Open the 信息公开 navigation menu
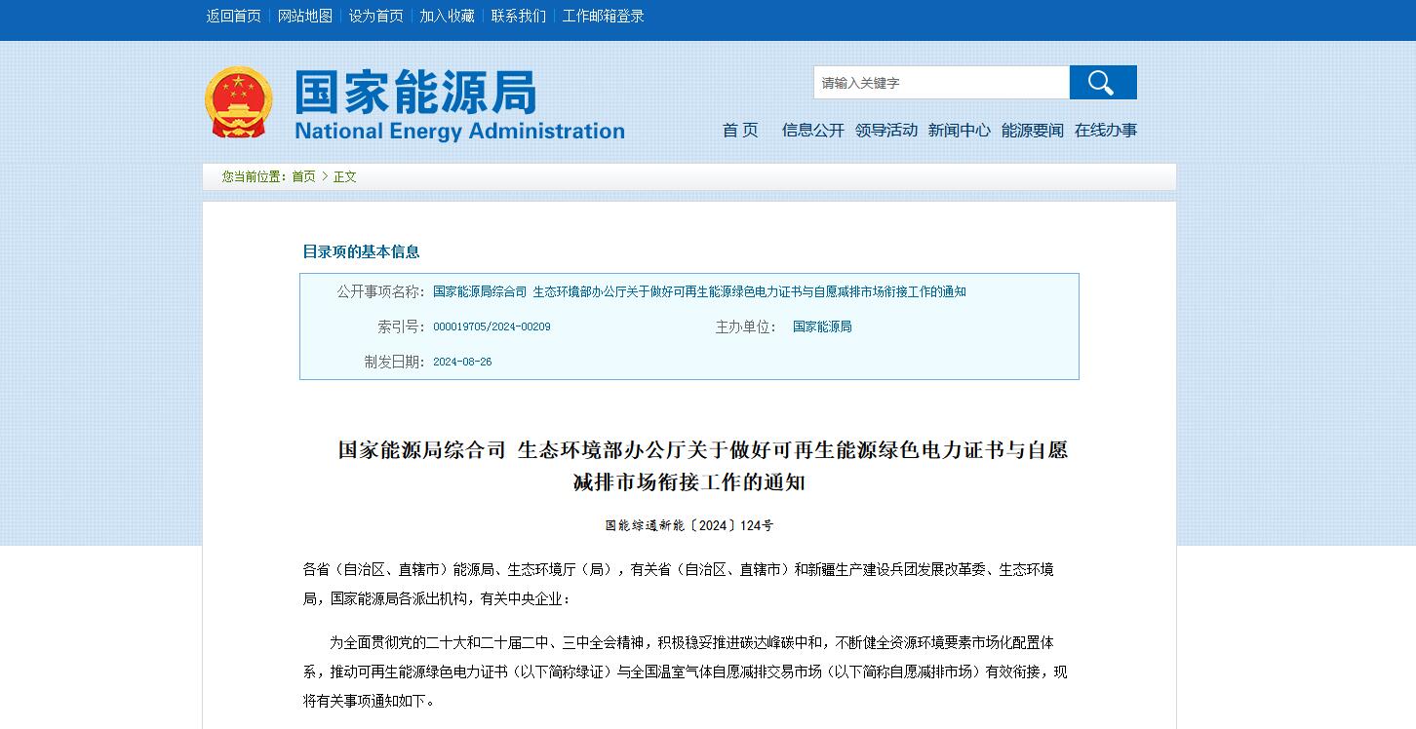 [x=812, y=131]
